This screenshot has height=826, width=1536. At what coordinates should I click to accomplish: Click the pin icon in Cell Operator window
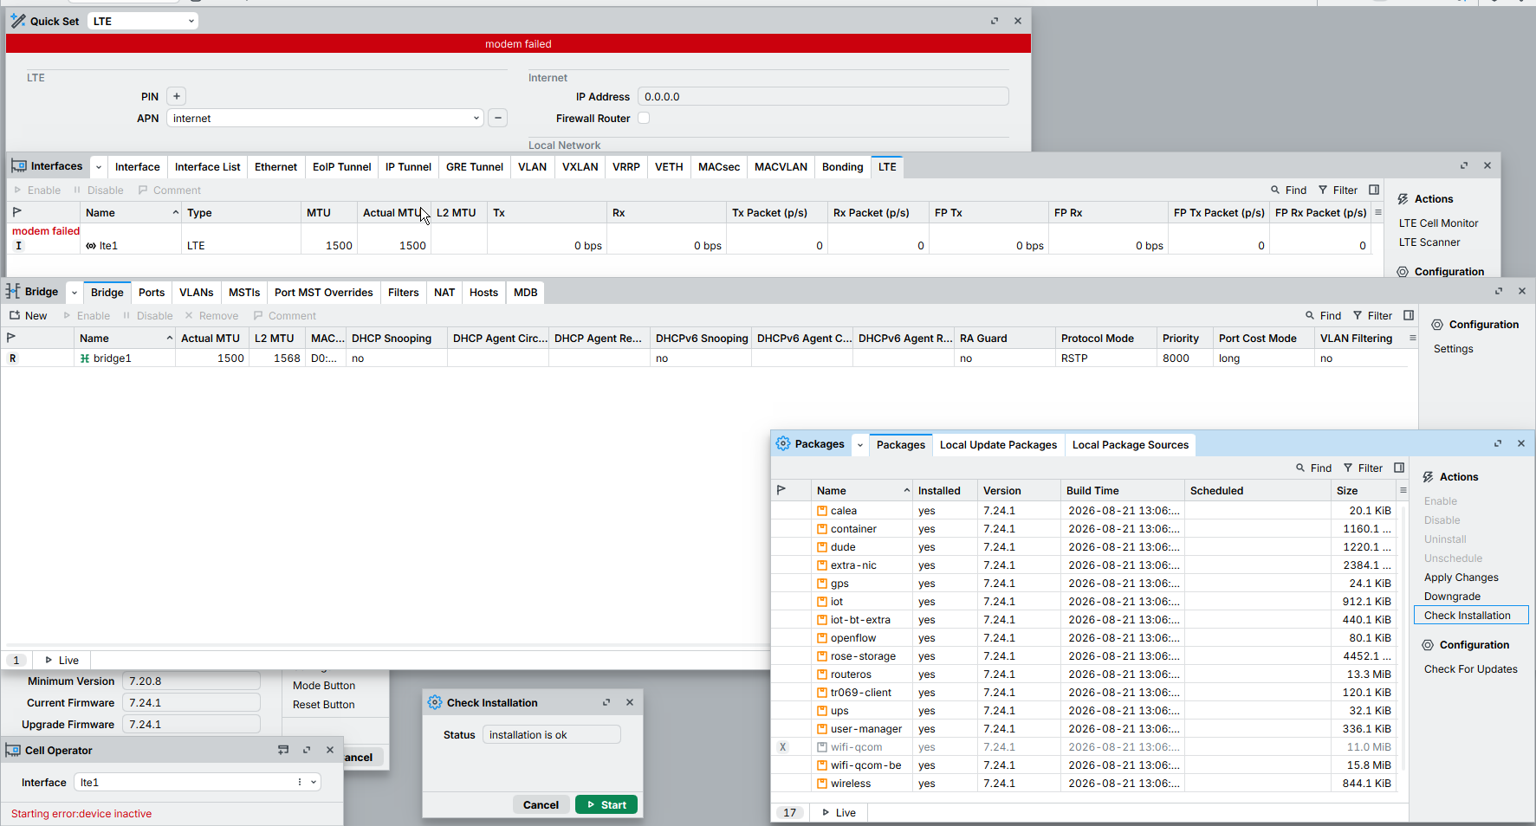coord(283,750)
